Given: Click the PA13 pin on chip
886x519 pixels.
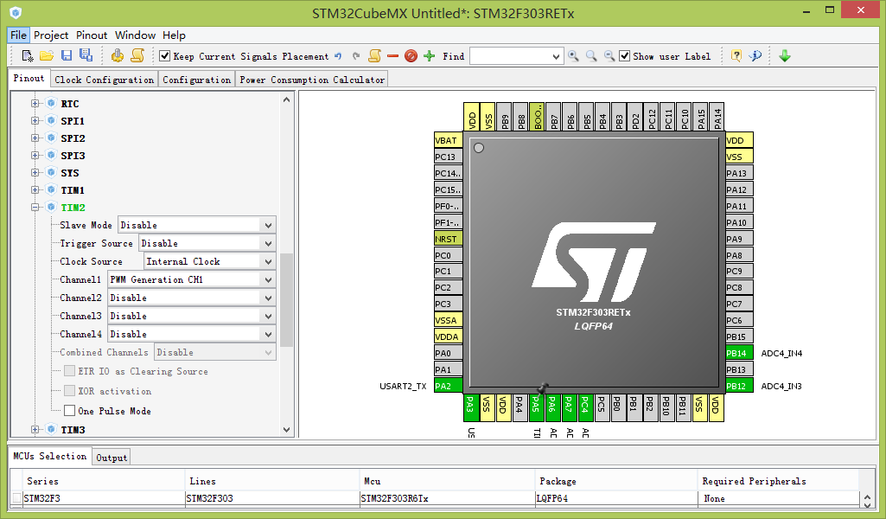Looking at the screenshot, I should point(739,173).
